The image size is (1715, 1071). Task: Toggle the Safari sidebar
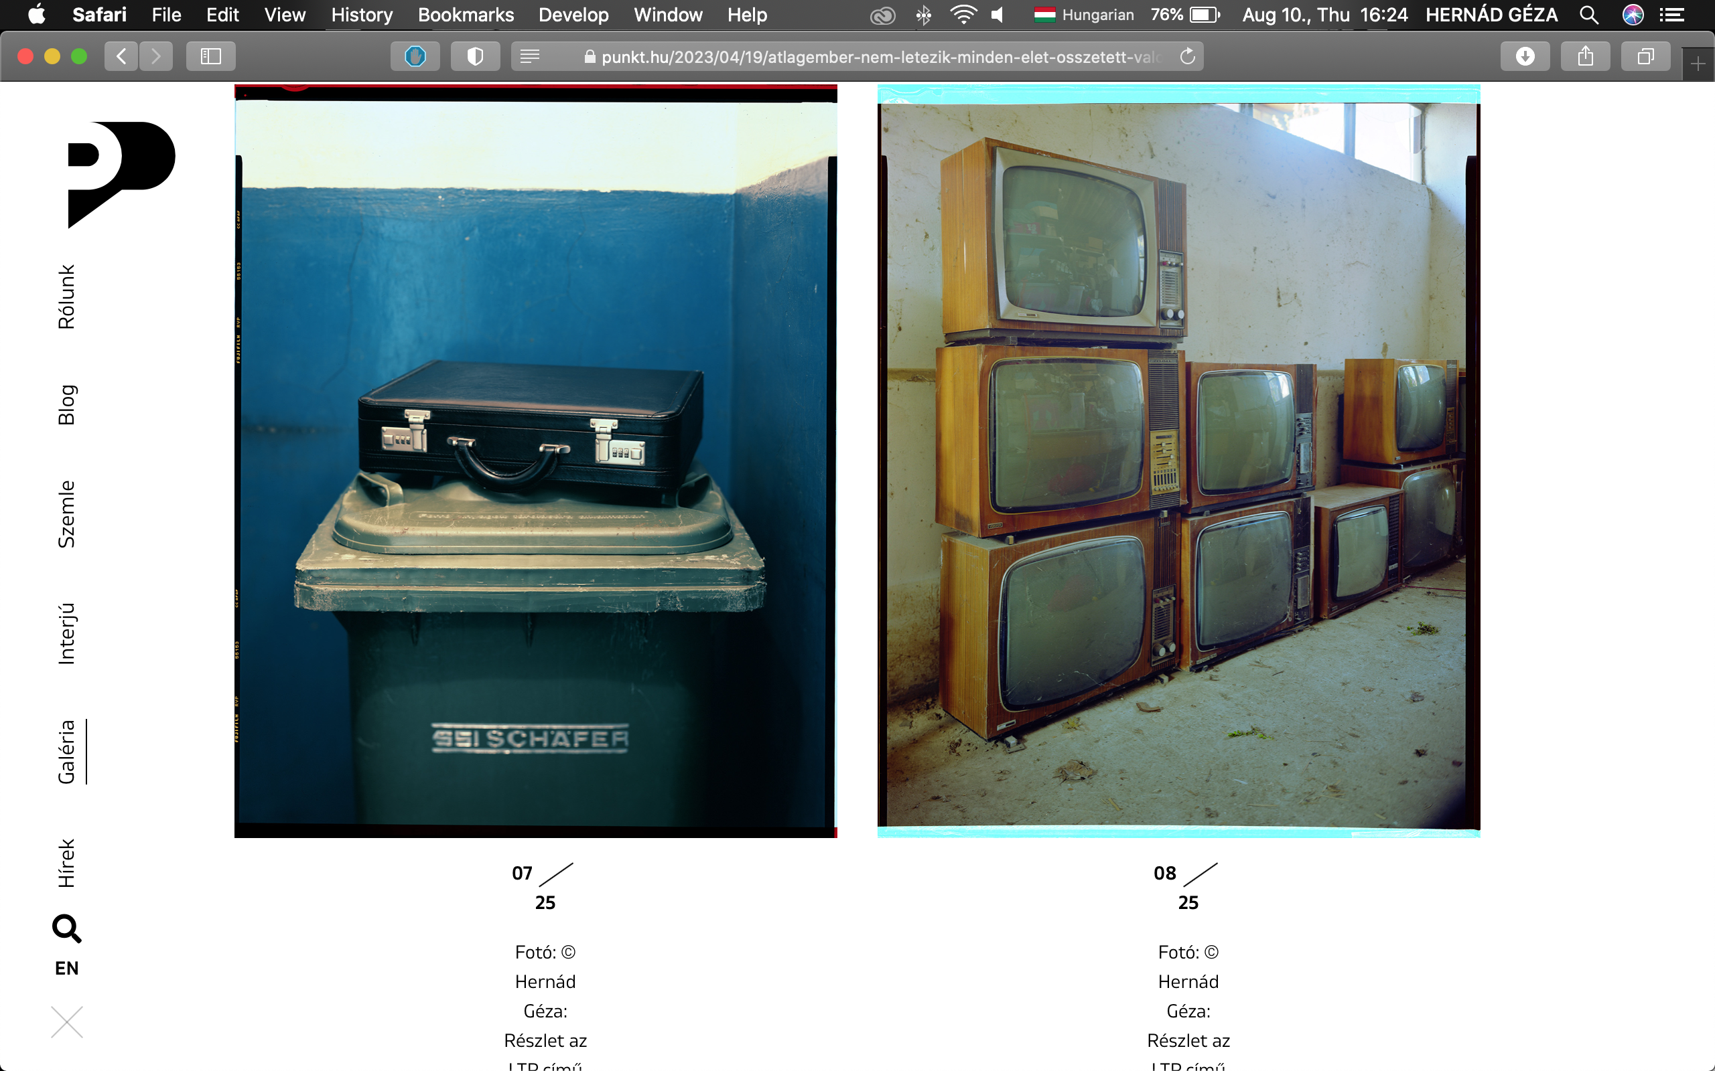click(x=210, y=56)
